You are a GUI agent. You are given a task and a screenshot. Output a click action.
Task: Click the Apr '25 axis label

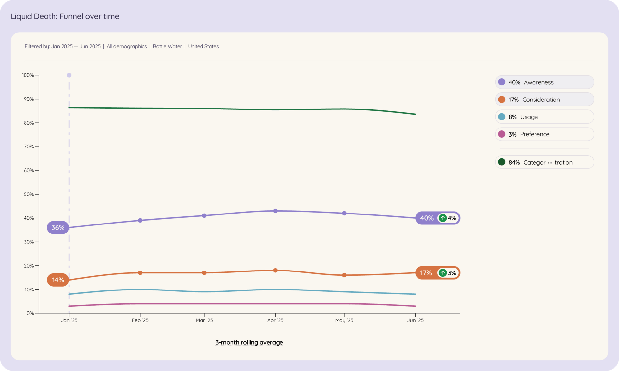pos(275,320)
